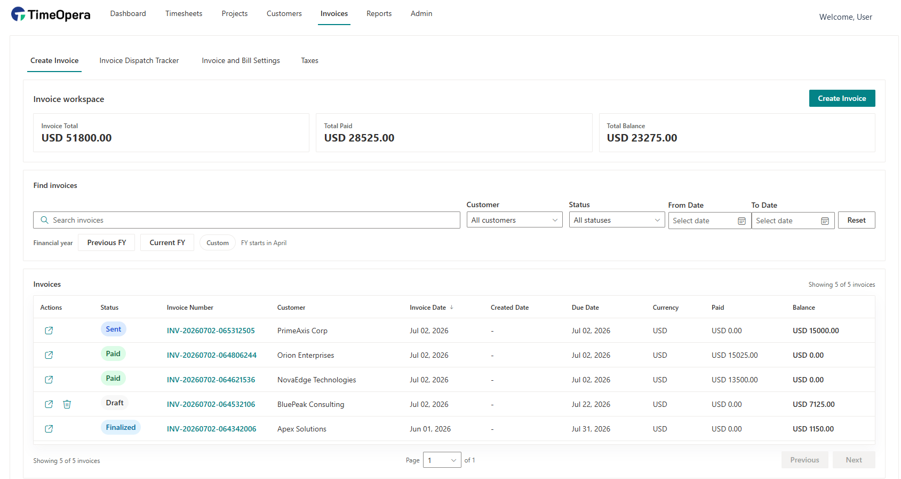
Task: Switch to the Taxes tab
Action: 309,60
